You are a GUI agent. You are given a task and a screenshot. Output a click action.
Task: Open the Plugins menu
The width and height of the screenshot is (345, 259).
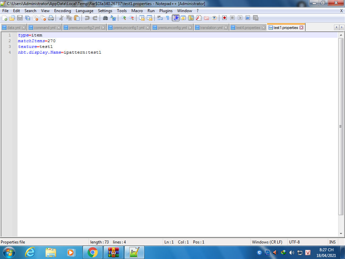(166, 11)
